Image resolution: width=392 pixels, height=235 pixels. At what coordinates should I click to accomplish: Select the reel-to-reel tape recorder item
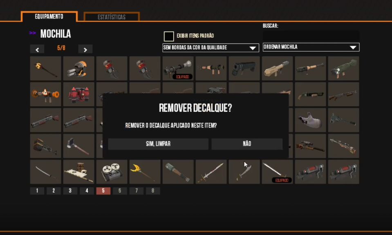(112, 172)
